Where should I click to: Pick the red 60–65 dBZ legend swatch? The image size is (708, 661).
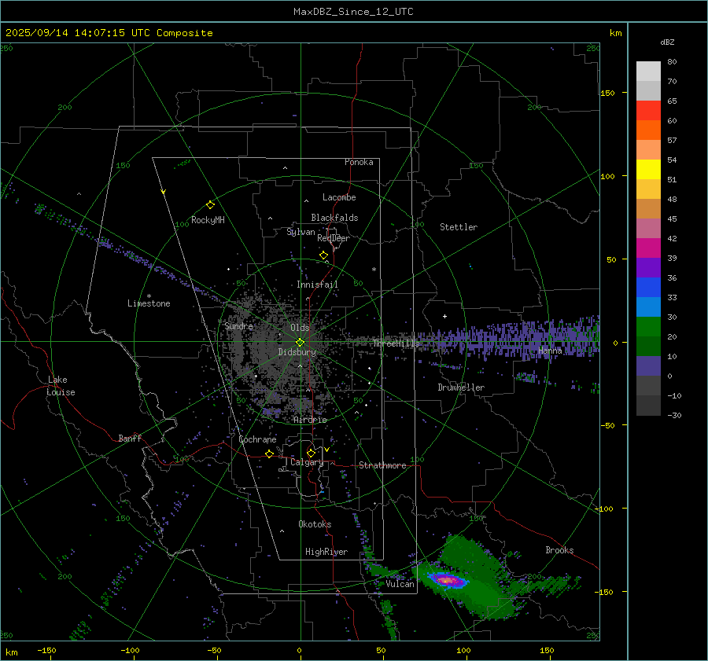point(648,111)
